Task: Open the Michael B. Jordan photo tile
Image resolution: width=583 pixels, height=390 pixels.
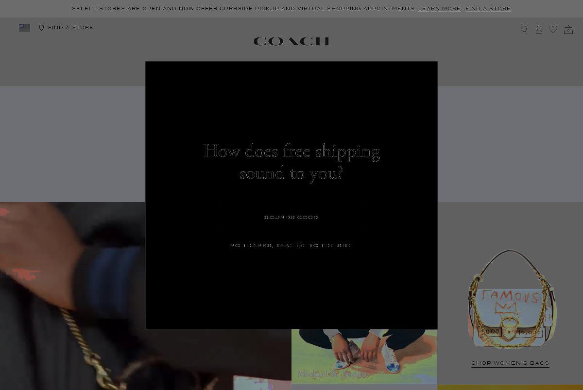Action: click(x=364, y=356)
